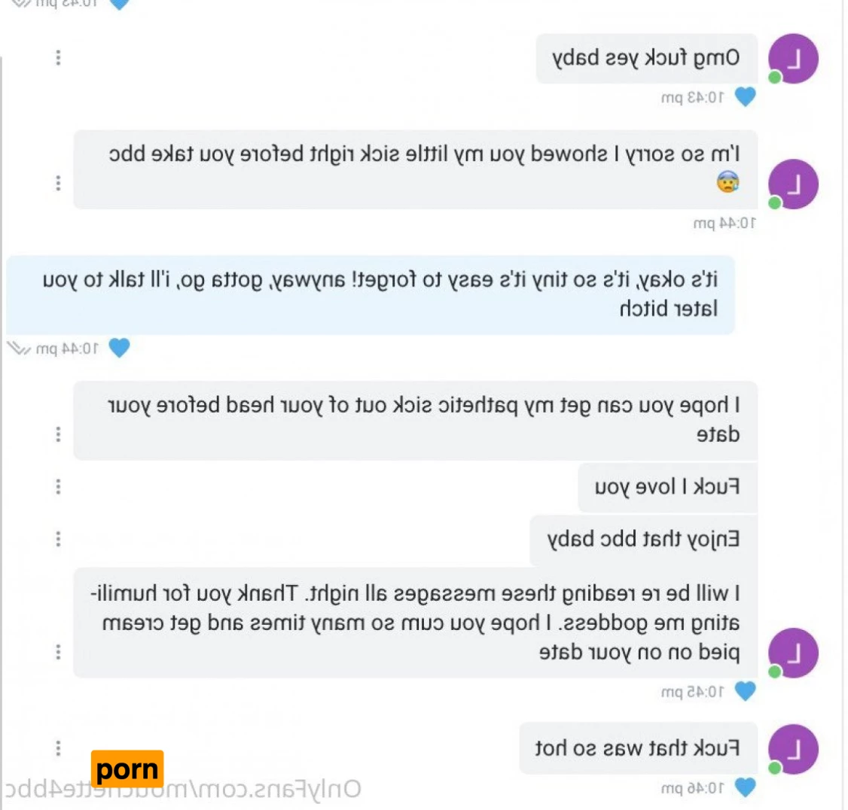
Task: Click three-dot icon beside "Enjoy that" message
Action: pyautogui.click(x=58, y=538)
